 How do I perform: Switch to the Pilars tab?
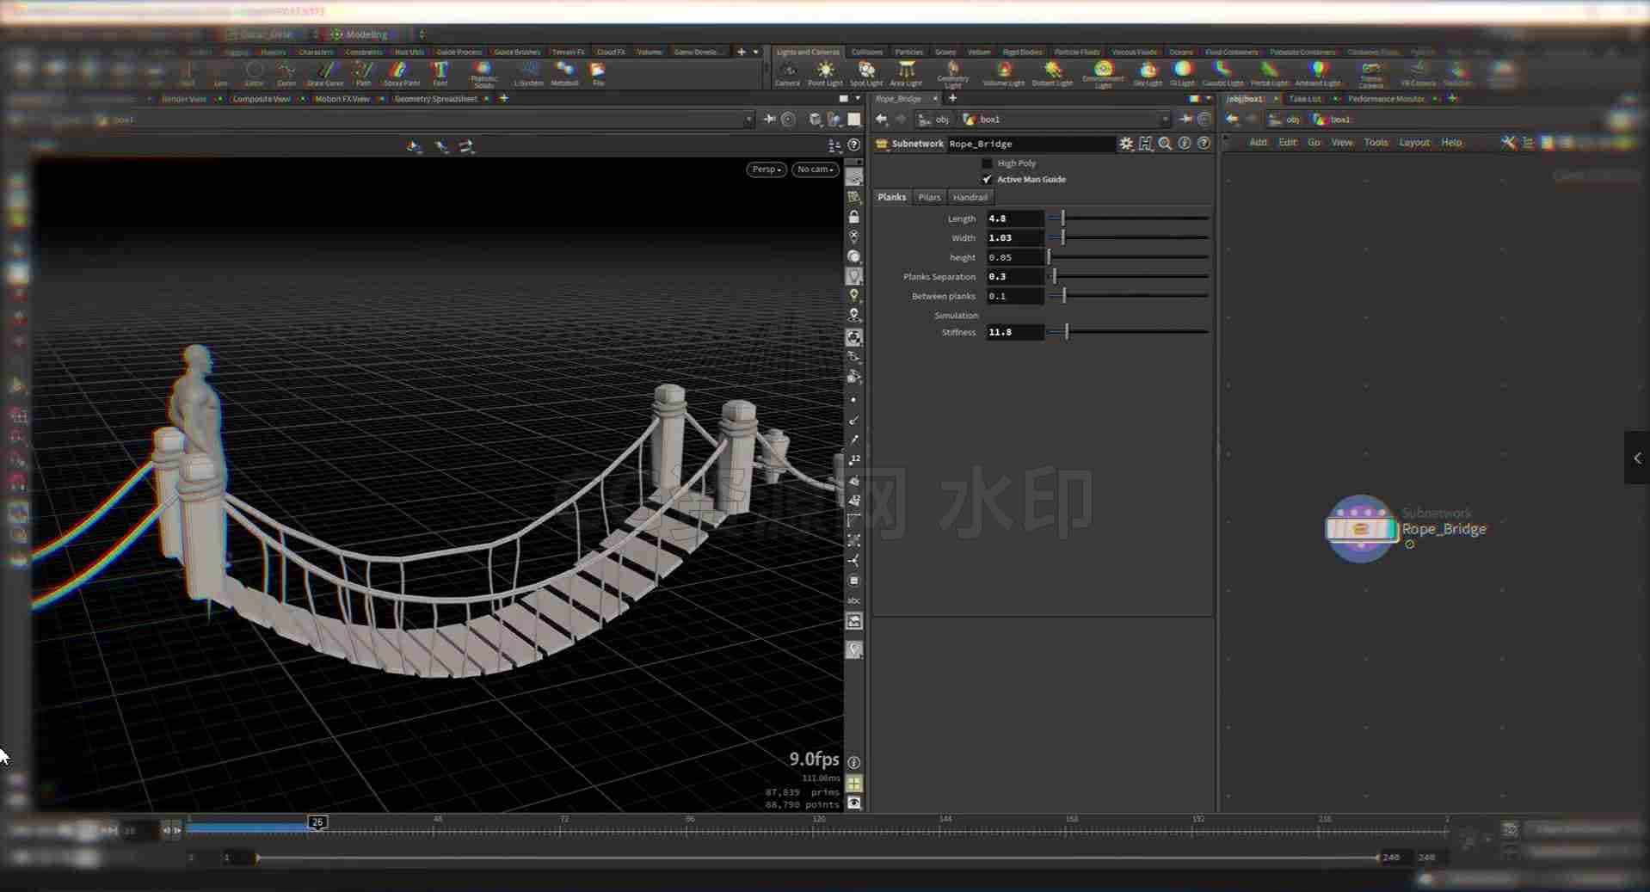(929, 197)
